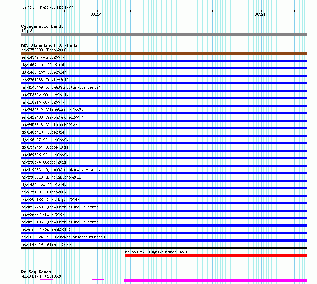The image size is (317, 284).
Task: Click nsv4527758 (gnomADStructuralVariants) label
Action: click(x=61, y=207)
